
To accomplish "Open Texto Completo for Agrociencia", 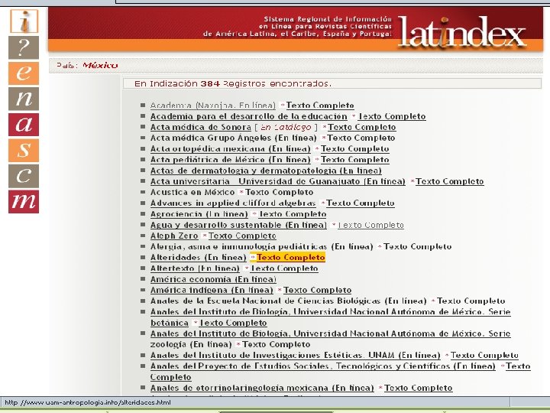I will tap(292, 214).
